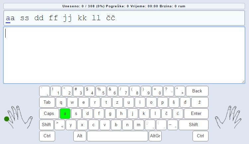The height and width of the screenshot is (144, 249).
Task: Click the left Ctrl key
Action: pyautogui.click(x=47, y=136)
